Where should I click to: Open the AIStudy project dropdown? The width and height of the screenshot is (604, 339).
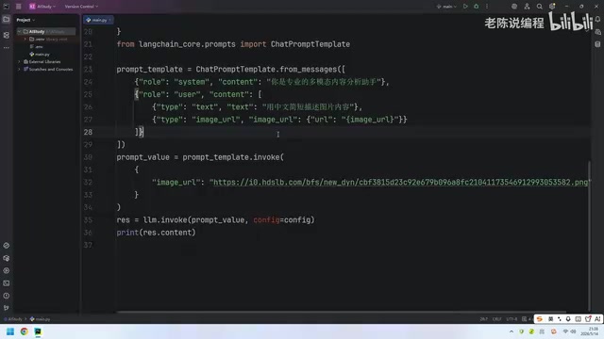(42, 7)
